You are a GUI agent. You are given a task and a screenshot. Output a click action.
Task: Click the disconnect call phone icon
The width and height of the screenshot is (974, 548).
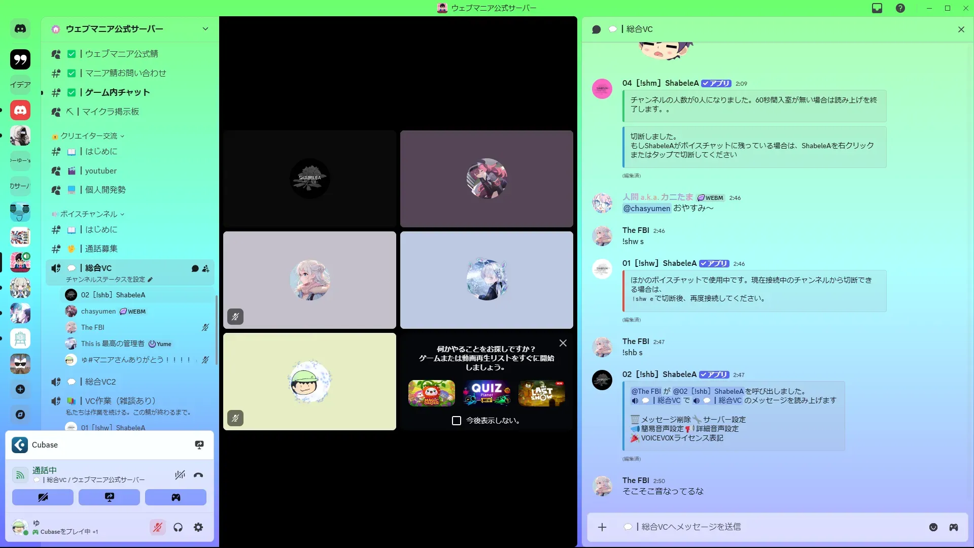tap(198, 475)
